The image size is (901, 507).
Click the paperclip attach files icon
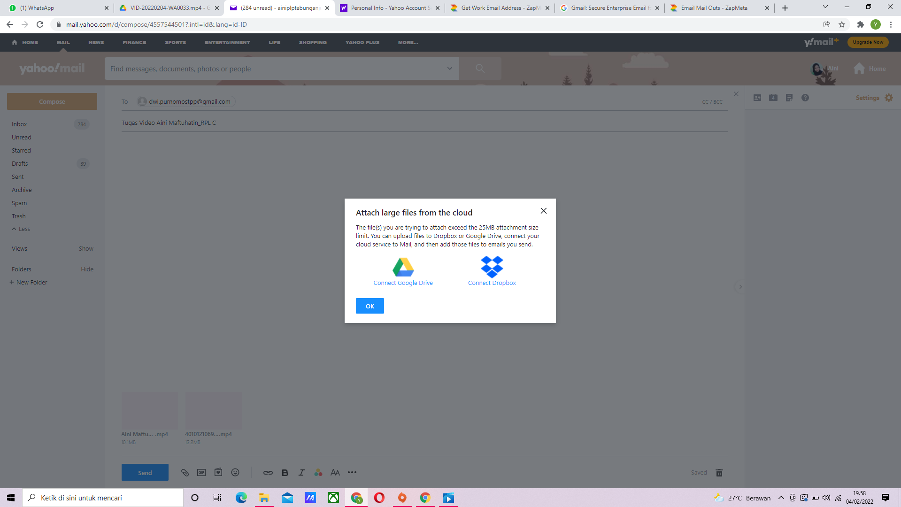point(185,473)
